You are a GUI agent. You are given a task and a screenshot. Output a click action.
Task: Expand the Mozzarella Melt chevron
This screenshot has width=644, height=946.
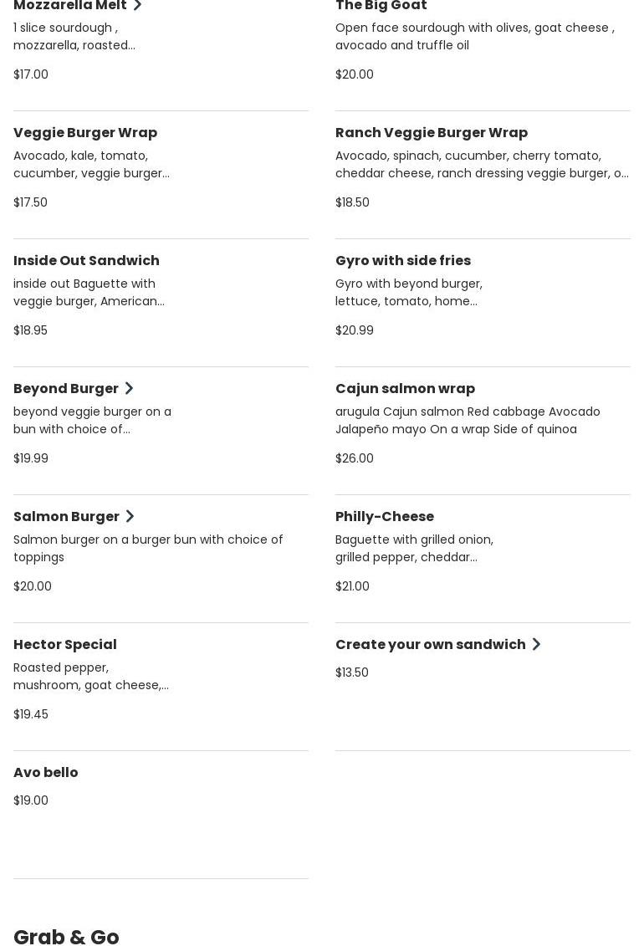[x=137, y=5]
